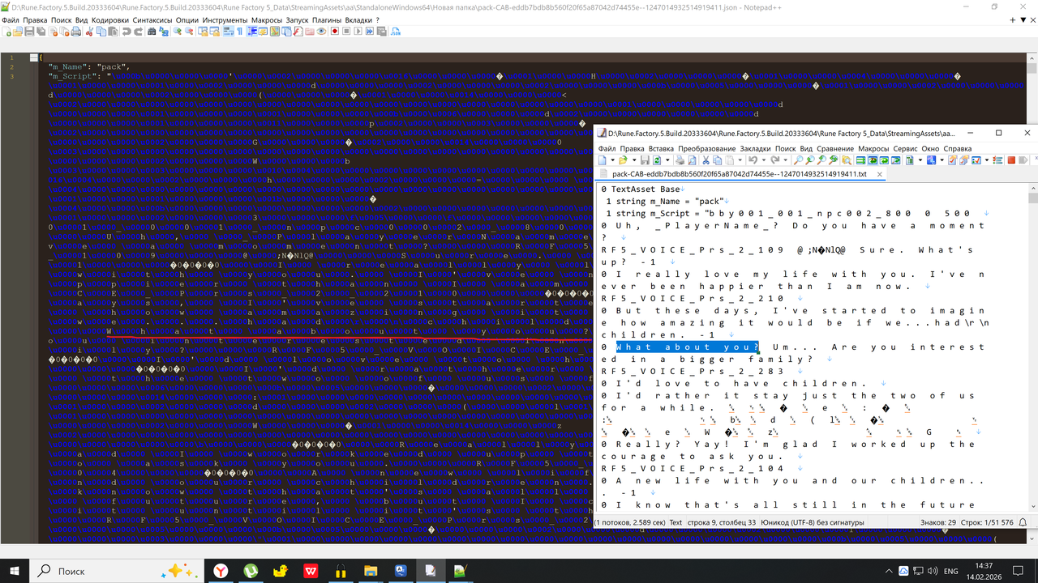Click red stop icon in second editor toolbar

[x=1011, y=160]
